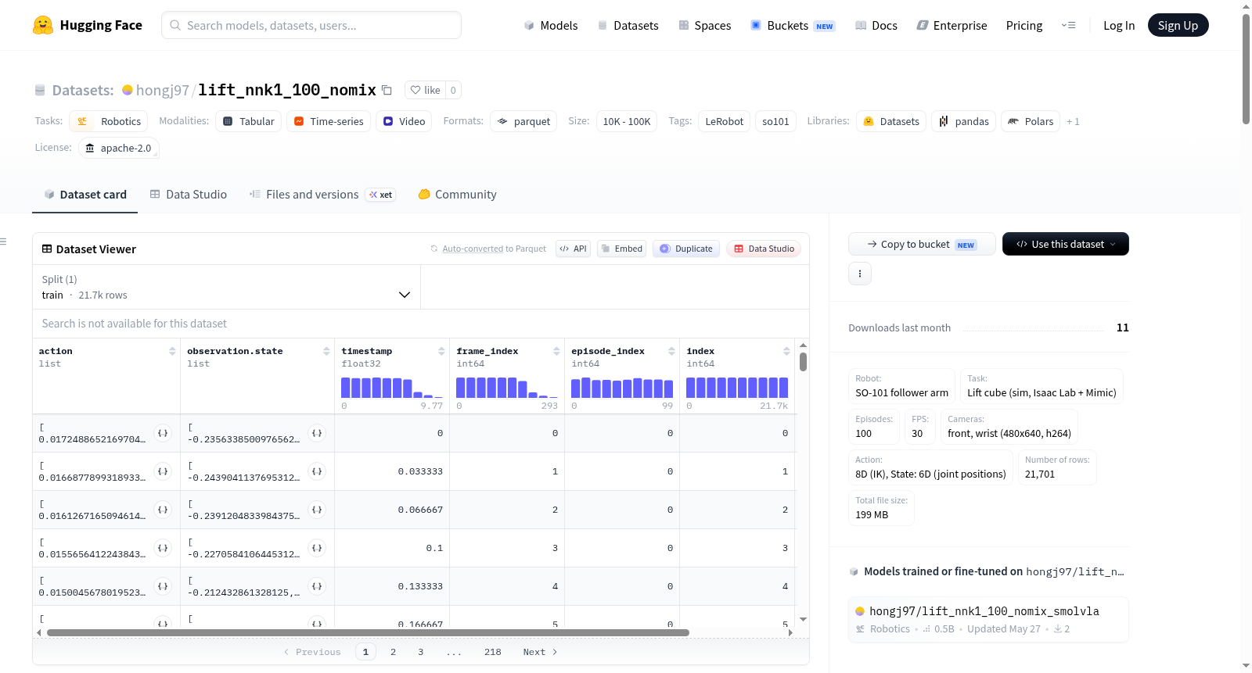Click the Log In link

click(x=1119, y=25)
